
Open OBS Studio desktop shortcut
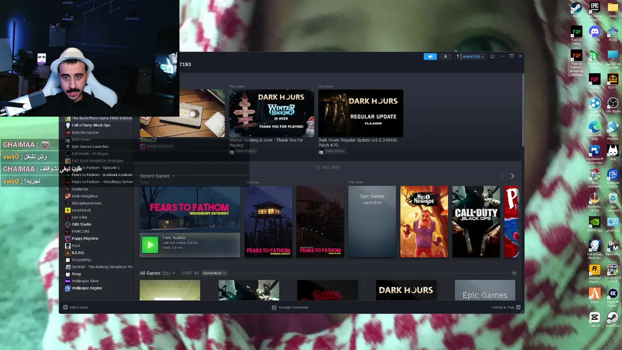[613, 105]
